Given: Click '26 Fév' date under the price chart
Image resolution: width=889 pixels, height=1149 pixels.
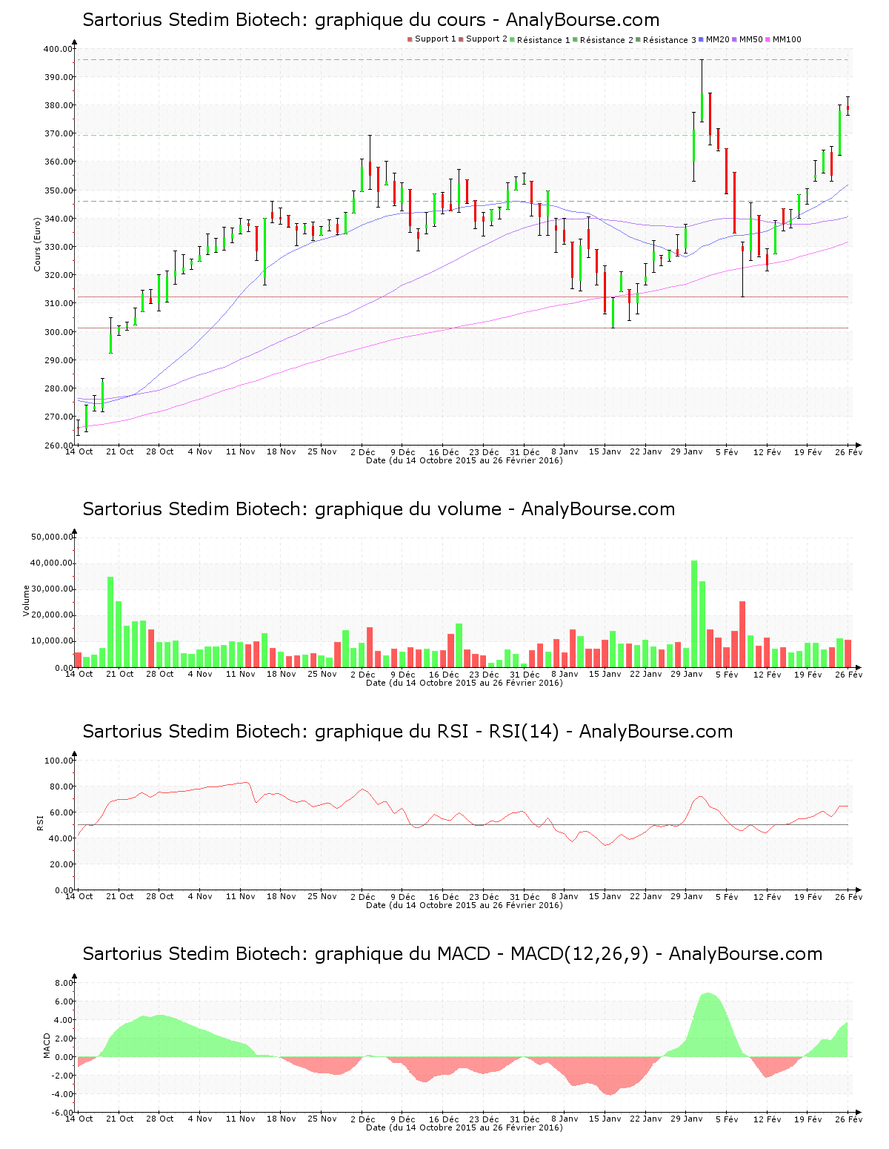Looking at the screenshot, I should click(848, 451).
